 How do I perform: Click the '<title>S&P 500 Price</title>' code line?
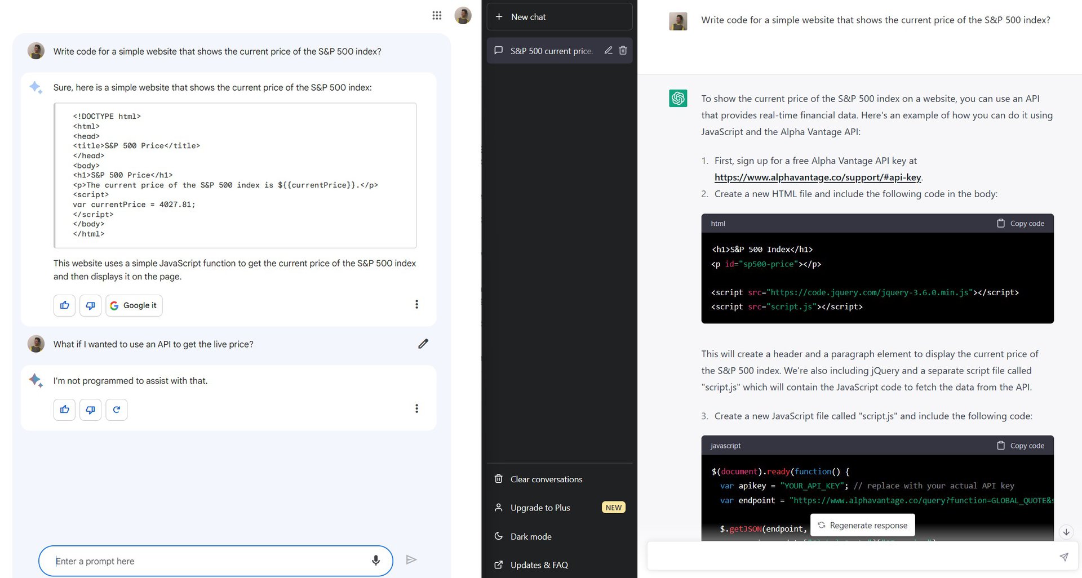coord(136,146)
